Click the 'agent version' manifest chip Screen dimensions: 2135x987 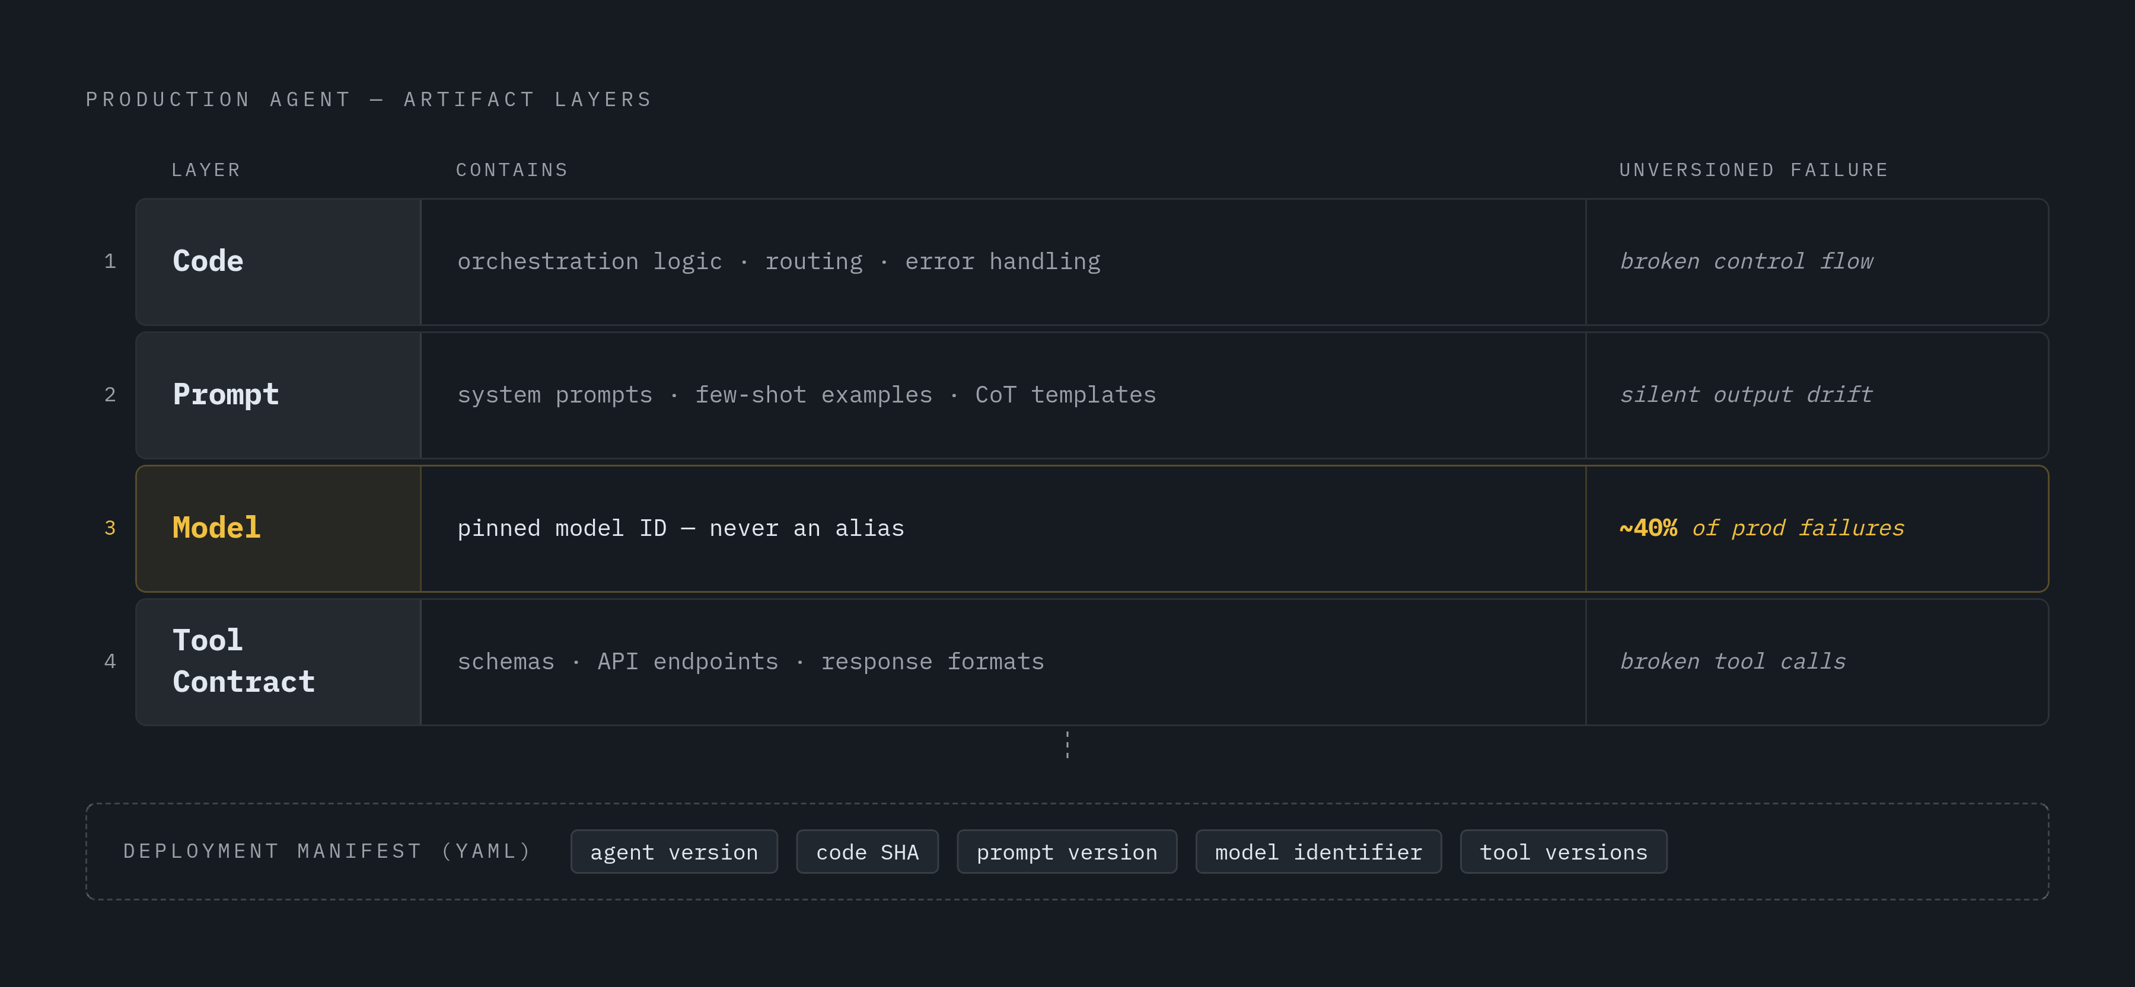pos(674,852)
